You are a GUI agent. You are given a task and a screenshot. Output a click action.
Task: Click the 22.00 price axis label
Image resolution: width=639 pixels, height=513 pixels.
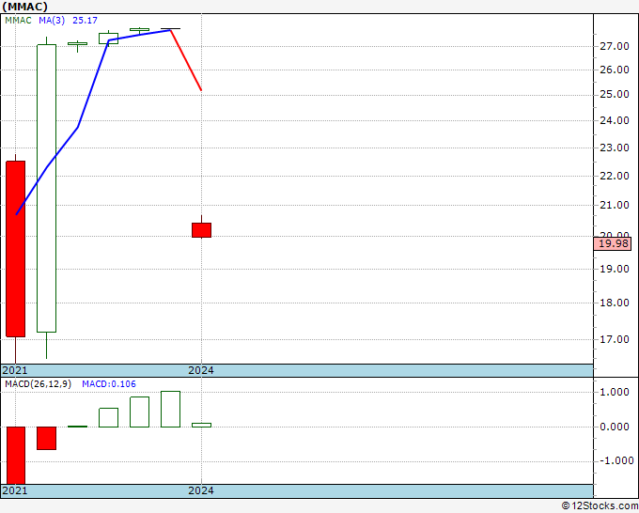(615, 176)
